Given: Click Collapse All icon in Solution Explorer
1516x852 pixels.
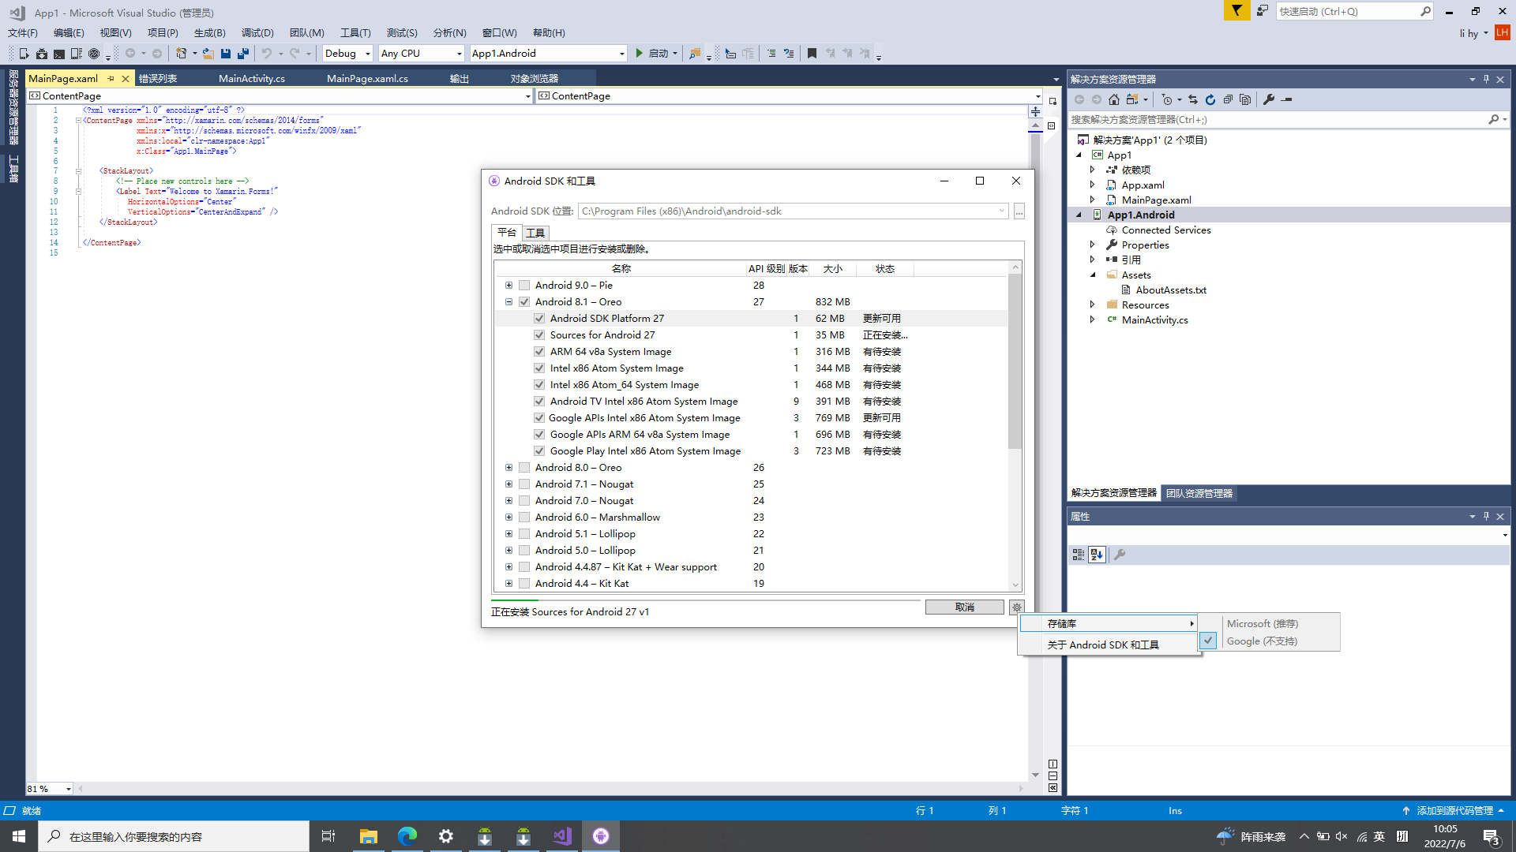Looking at the screenshot, I should coord(1228,99).
